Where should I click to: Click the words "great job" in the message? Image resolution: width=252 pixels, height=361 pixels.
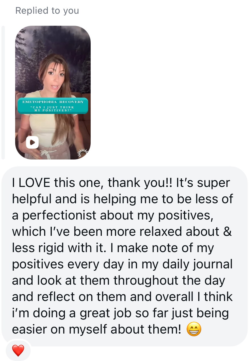point(112,314)
